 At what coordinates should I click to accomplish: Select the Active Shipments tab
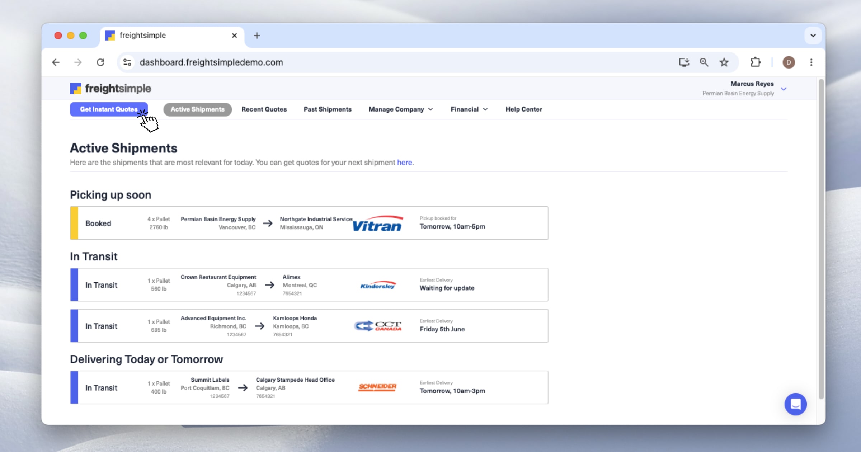197,109
